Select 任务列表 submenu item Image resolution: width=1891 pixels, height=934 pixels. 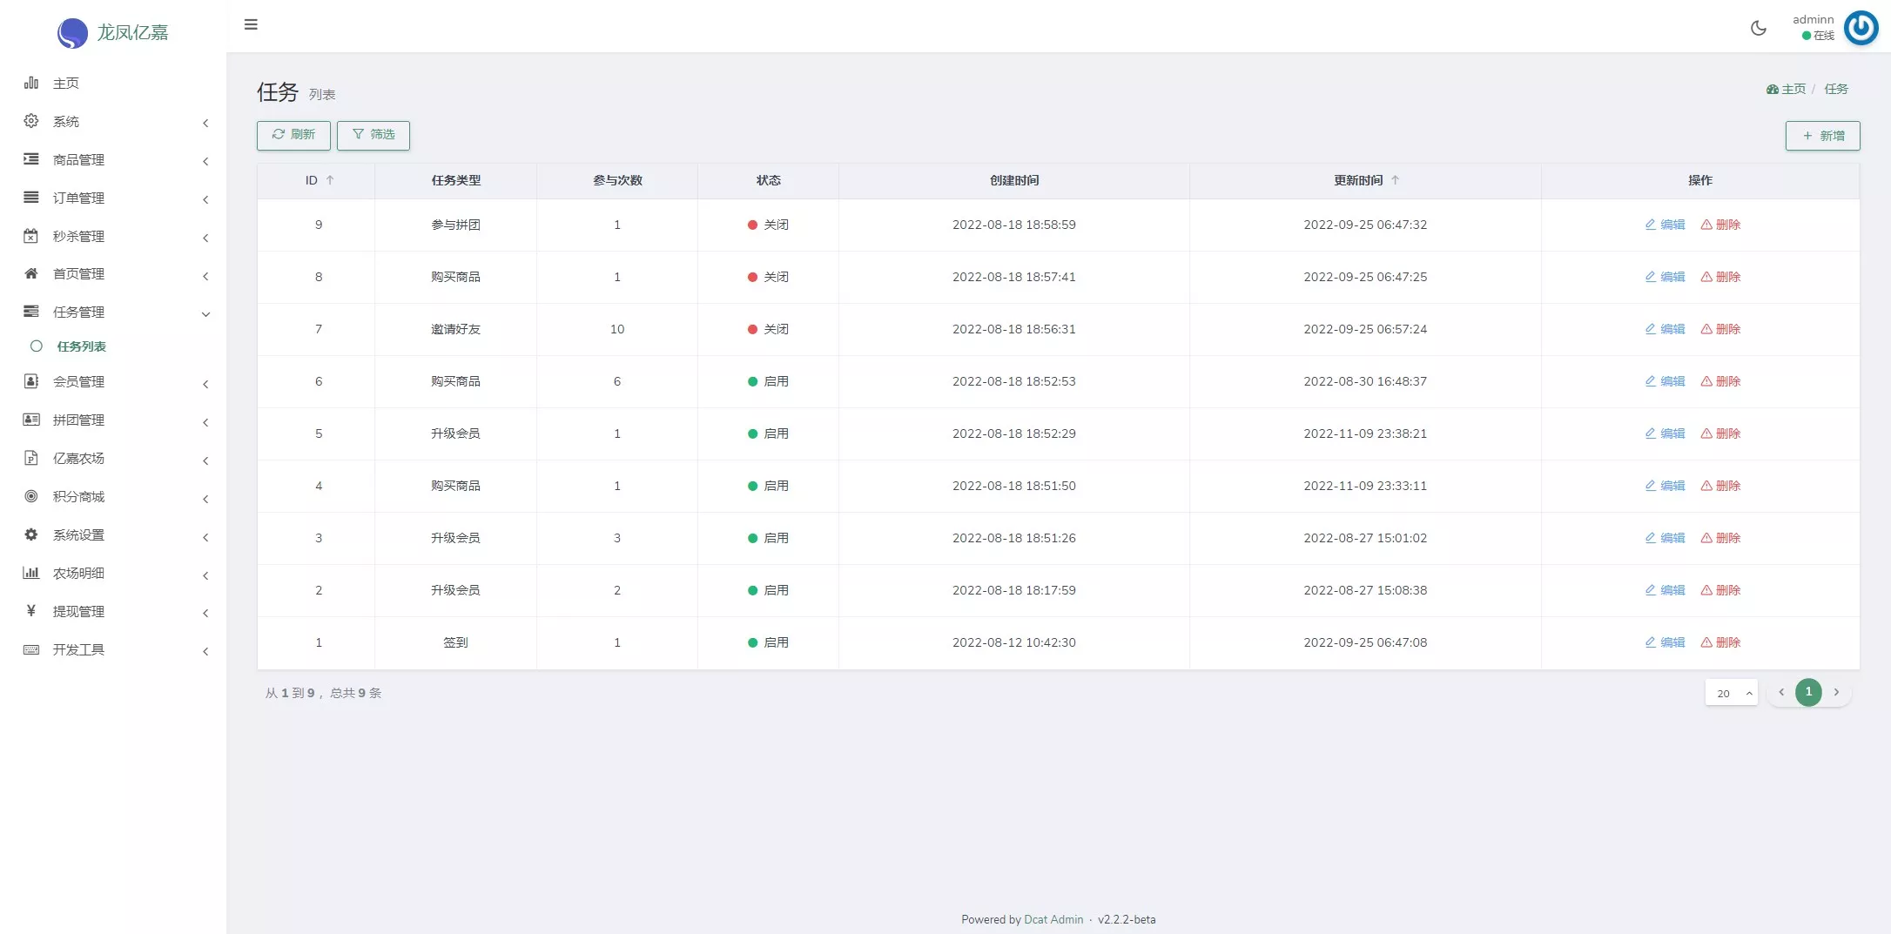point(81,346)
